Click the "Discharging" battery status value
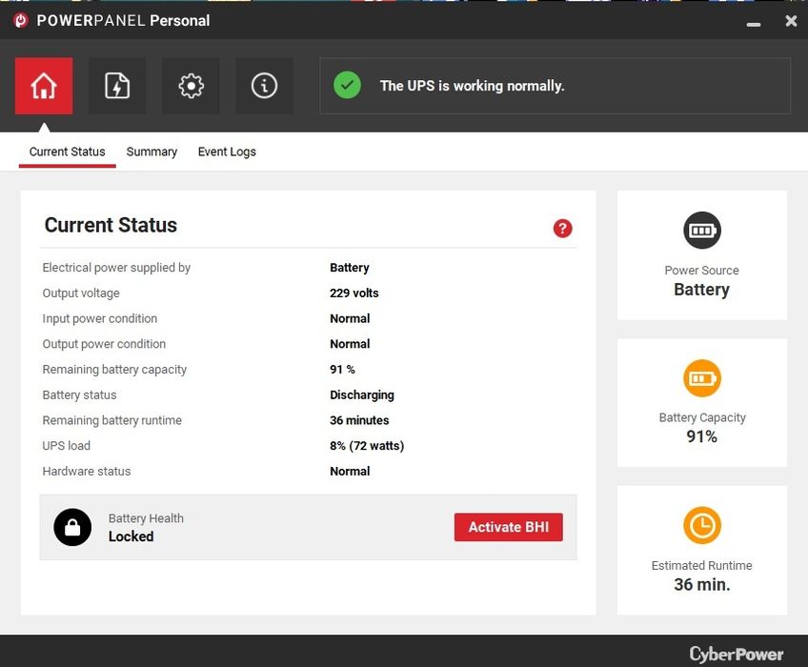 click(362, 394)
